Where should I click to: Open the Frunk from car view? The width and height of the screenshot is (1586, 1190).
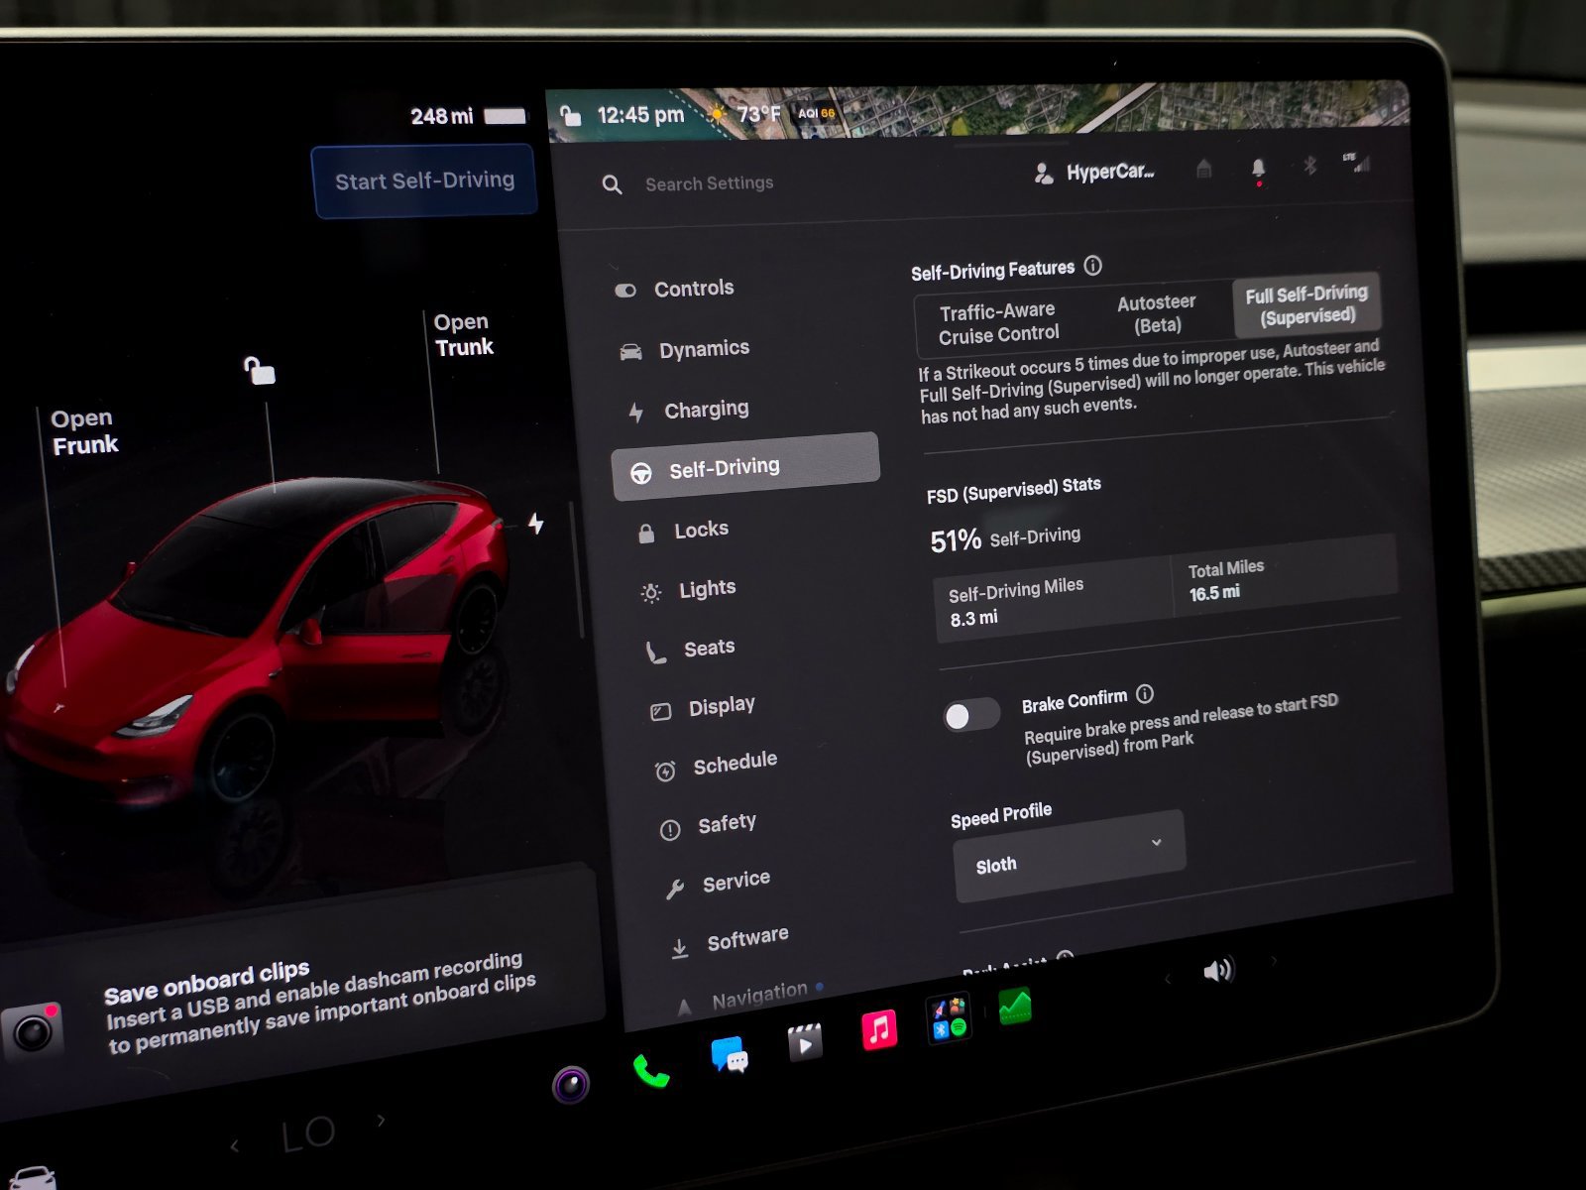pyautogui.click(x=84, y=432)
